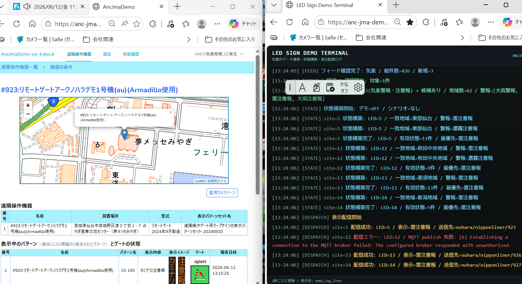
Task: Open favorites list in left browser toolbar
Action: 186,24
